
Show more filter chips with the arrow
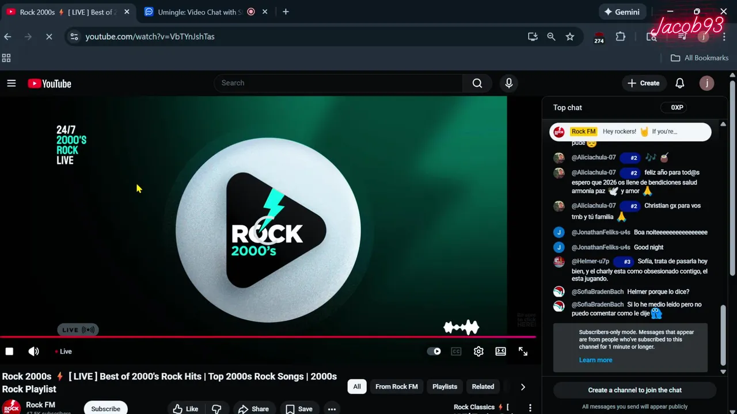[523, 387]
